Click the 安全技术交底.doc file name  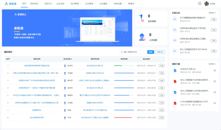pos(188,69)
